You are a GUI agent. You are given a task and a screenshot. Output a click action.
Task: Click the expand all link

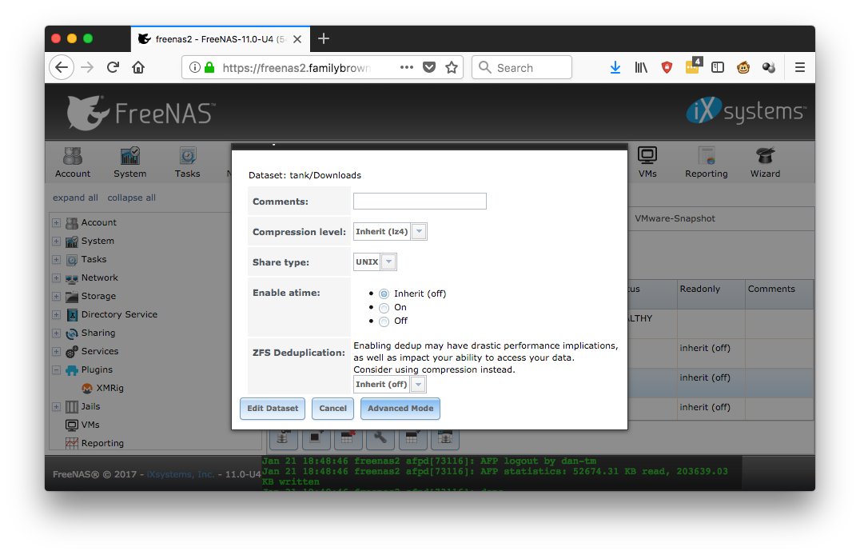tap(75, 198)
